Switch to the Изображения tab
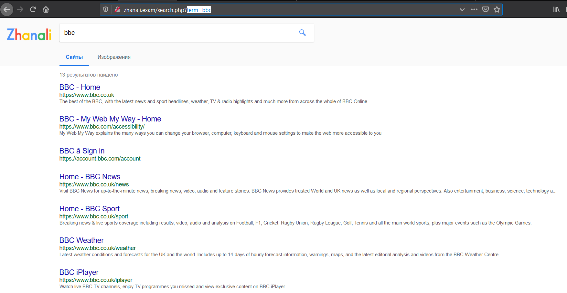 114,57
